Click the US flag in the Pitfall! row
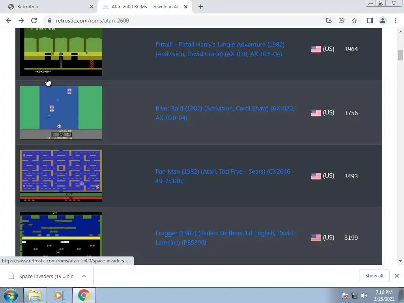The width and height of the screenshot is (404, 303). [x=316, y=49]
